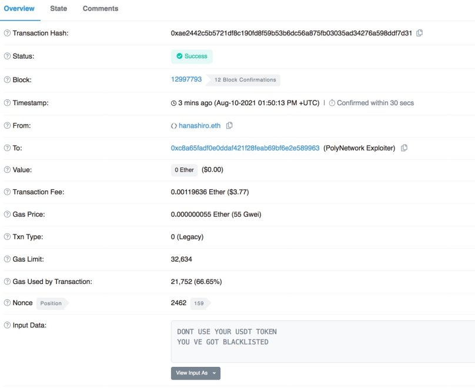Click the Position badge beside Nonce
This screenshot has height=388, width=475.
pos(52,303)
